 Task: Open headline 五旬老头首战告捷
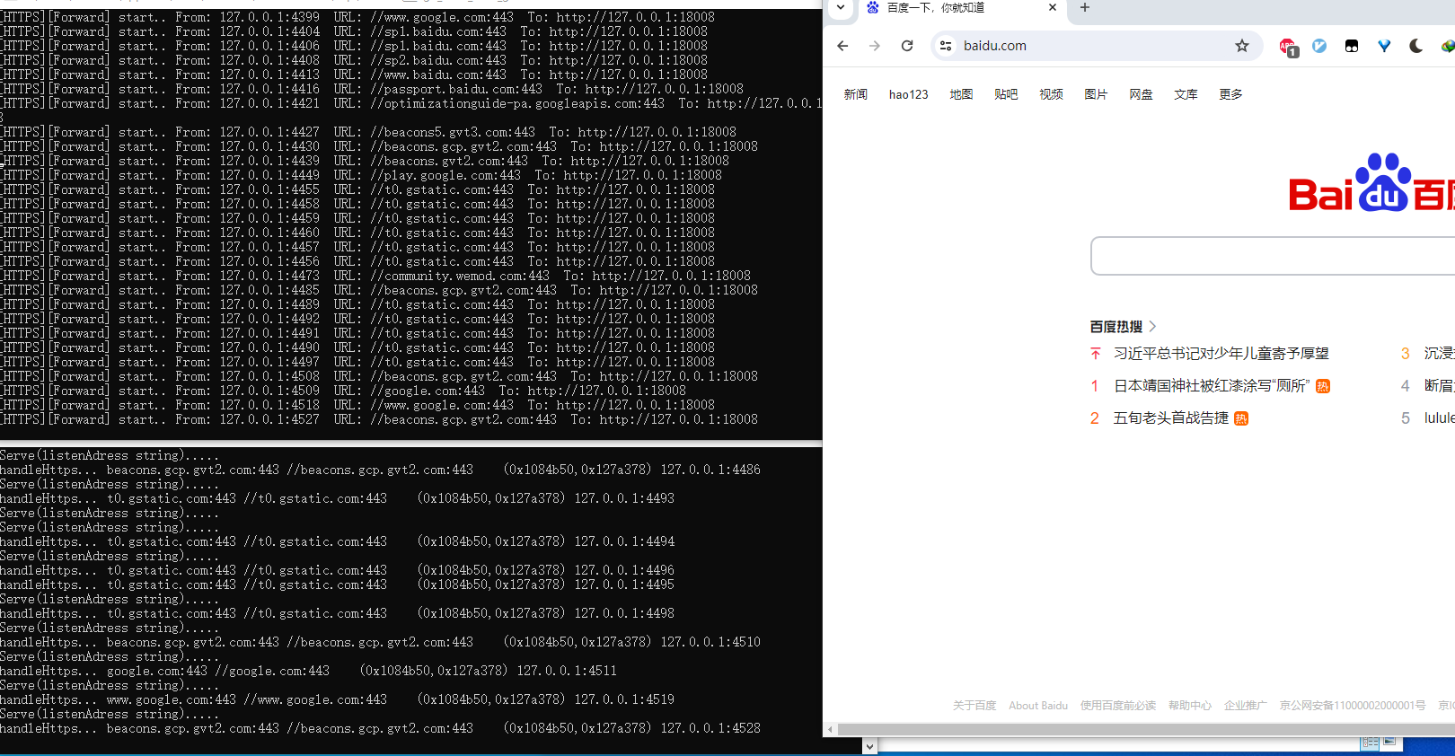[1171, 418]
